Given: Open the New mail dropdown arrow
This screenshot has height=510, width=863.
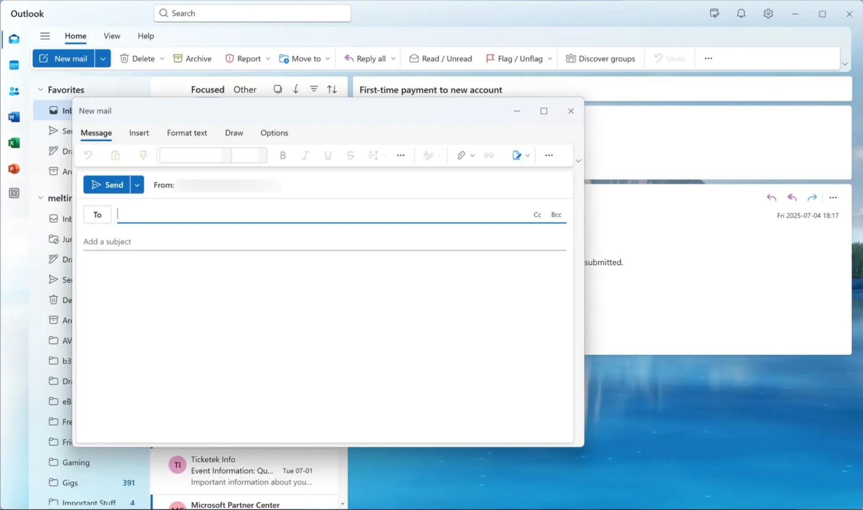Looking at the screenshot, I should tap(103, 58).
